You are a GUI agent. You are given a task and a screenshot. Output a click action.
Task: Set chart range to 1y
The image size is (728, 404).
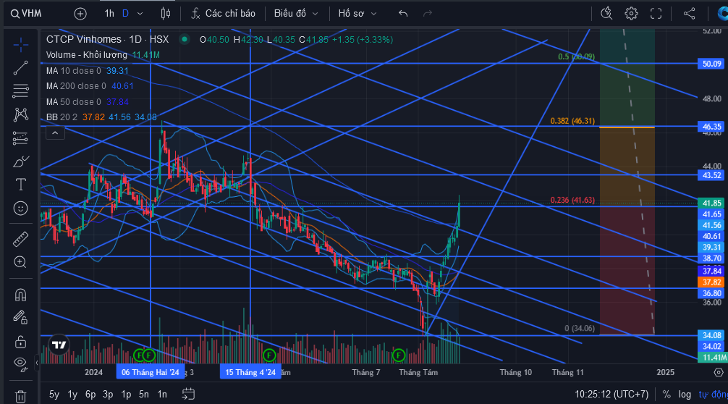click(x=72, y=395)
